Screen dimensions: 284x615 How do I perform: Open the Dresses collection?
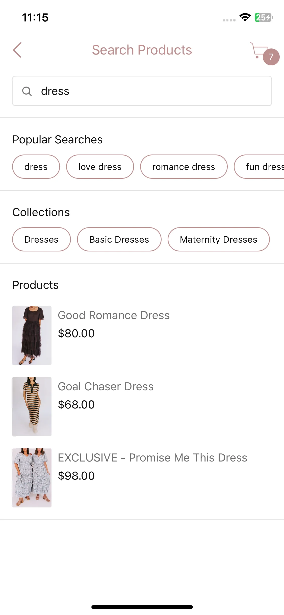click(41, 239)
